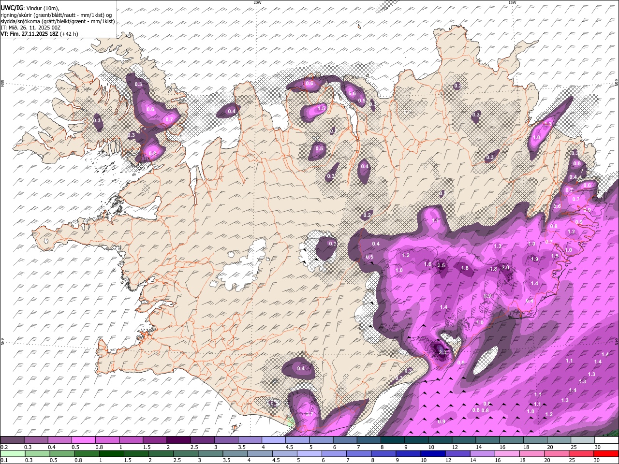The image size is (619, 464).
Task: Click the red swatch labeled 30 in the lower legend row
Action: coord(606,453)
